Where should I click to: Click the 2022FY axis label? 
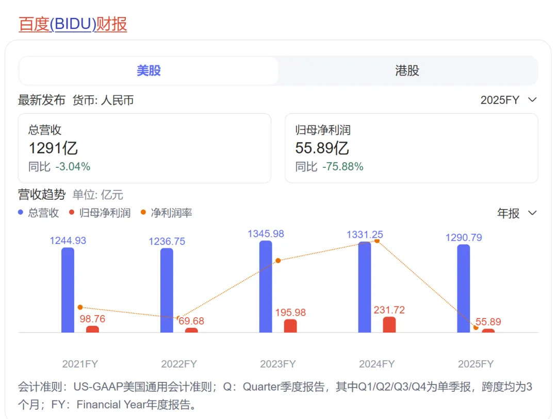pyautogui.click(x=179, y=364)
